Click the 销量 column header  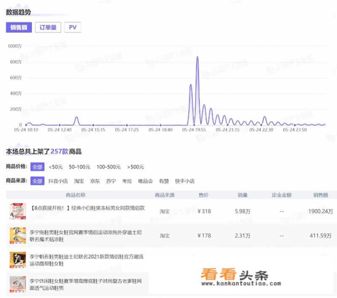point(243,195)
